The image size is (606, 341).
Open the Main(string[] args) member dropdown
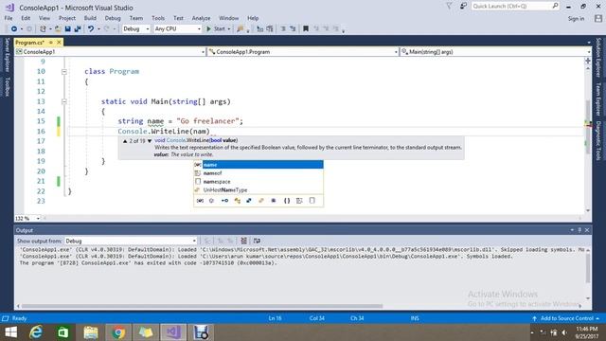tap(496, 52)
